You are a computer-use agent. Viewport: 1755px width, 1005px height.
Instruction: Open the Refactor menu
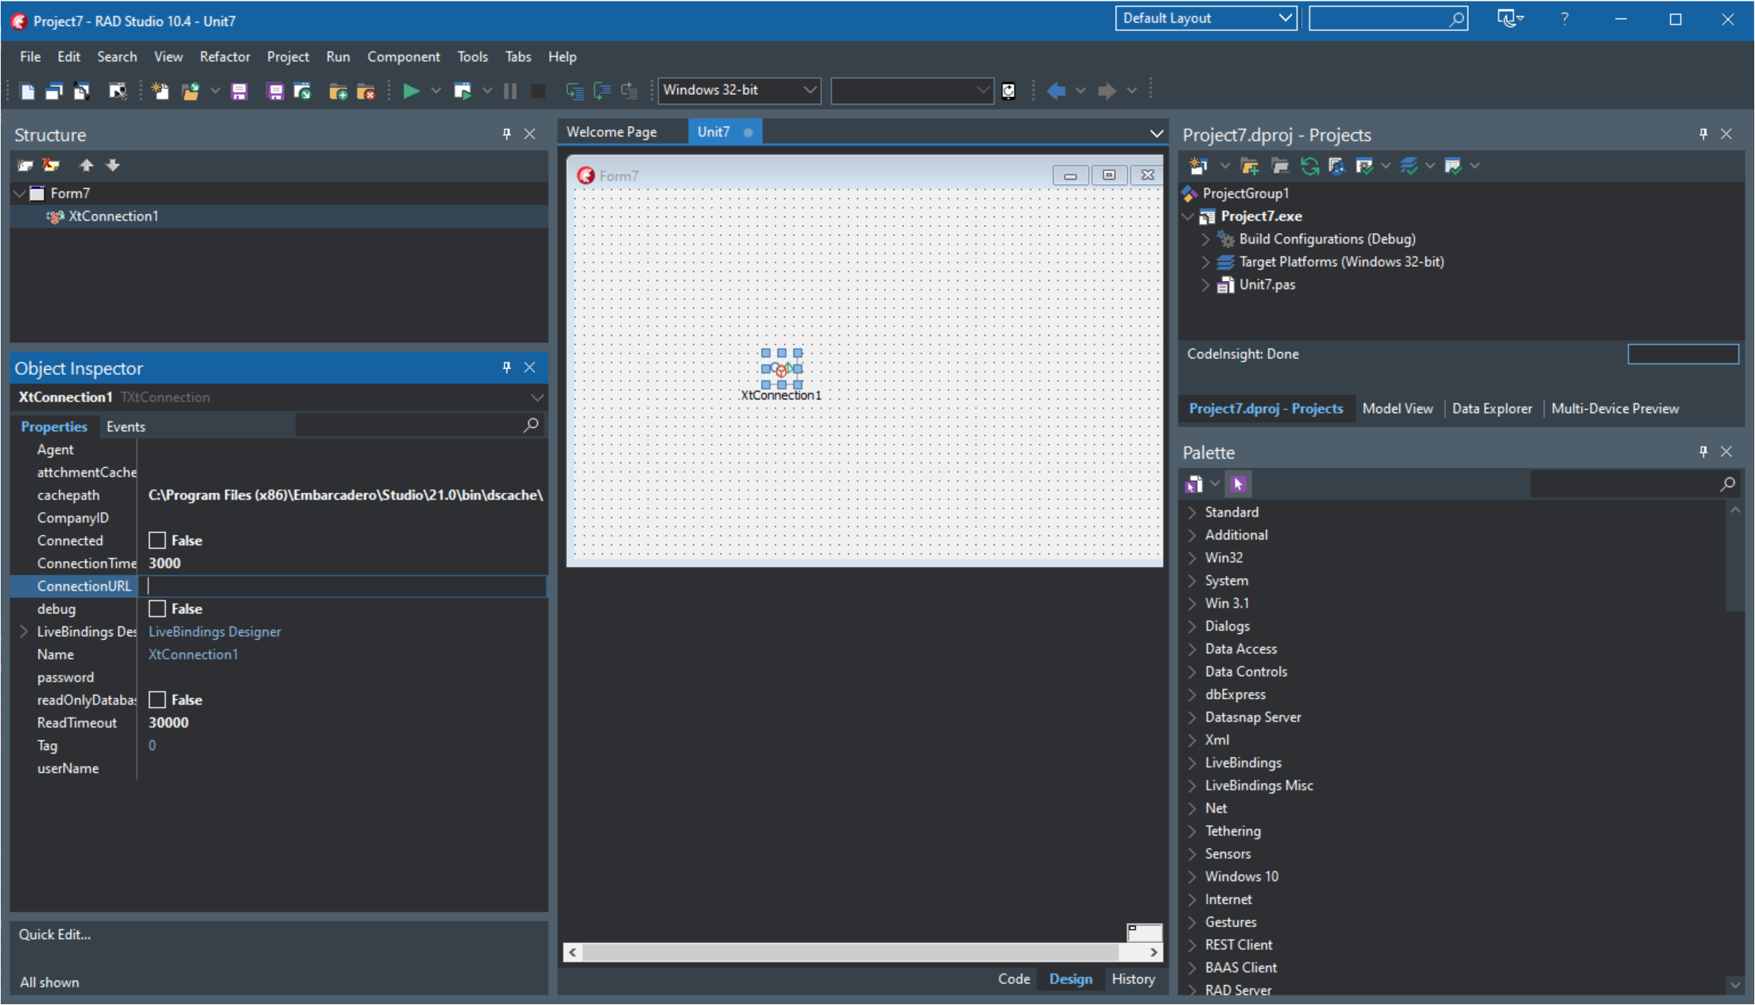pos(225,57)
